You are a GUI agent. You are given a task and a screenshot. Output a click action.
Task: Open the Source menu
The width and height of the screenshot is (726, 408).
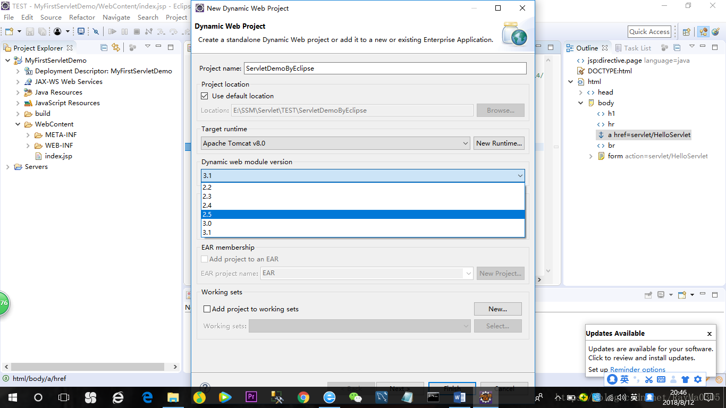tap(51, 18)
